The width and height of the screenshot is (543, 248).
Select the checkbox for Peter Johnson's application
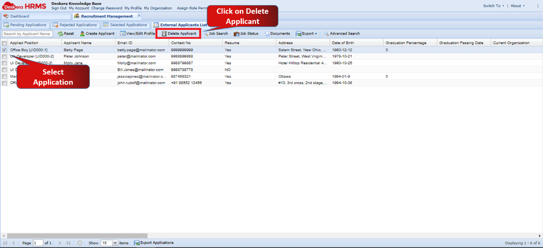[x=4, y=56]
